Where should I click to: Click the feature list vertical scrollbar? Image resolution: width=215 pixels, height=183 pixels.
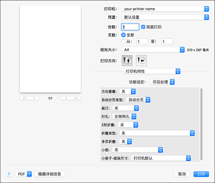[x=201, y=124]
